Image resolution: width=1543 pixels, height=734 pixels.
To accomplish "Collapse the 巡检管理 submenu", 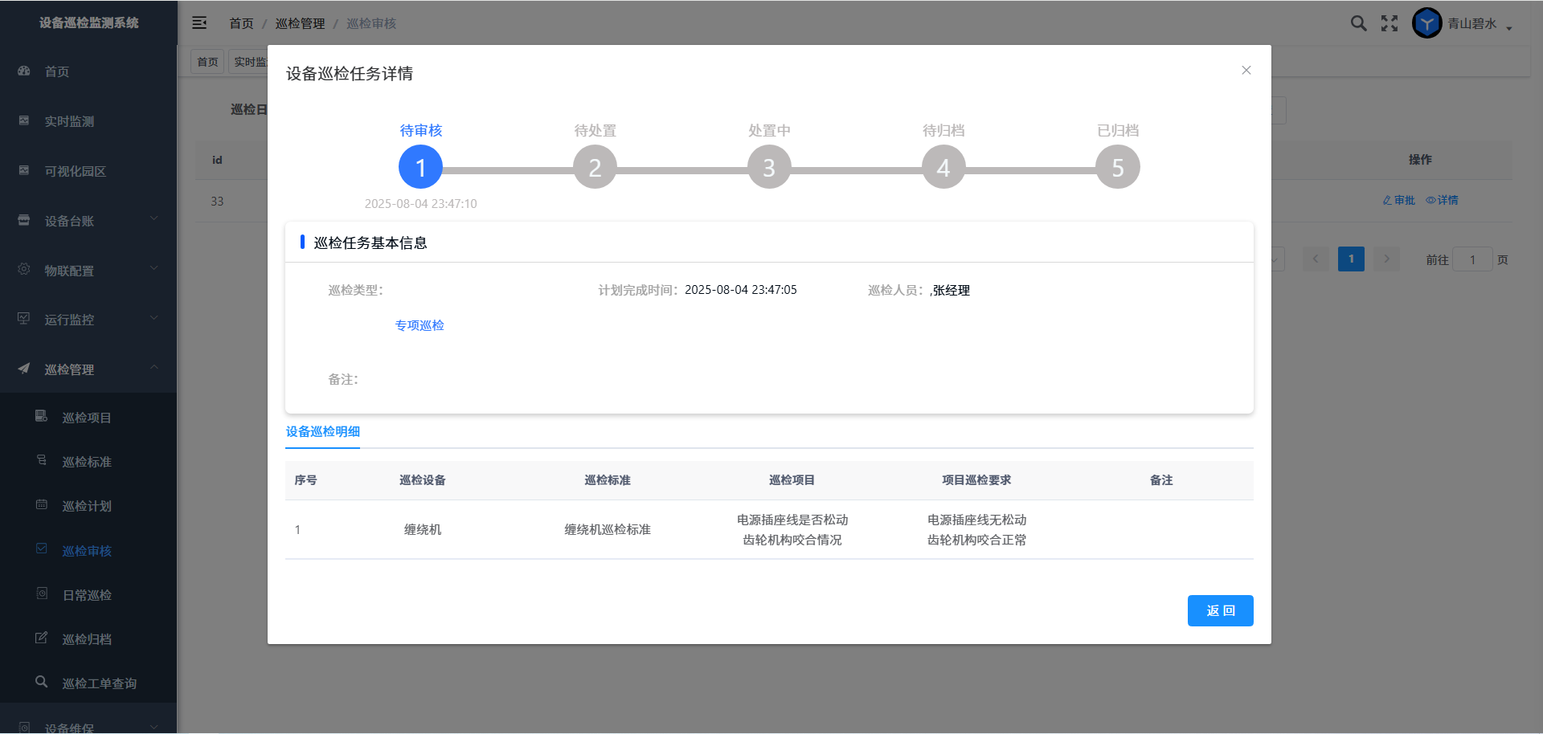I will [x=153, y=368].
